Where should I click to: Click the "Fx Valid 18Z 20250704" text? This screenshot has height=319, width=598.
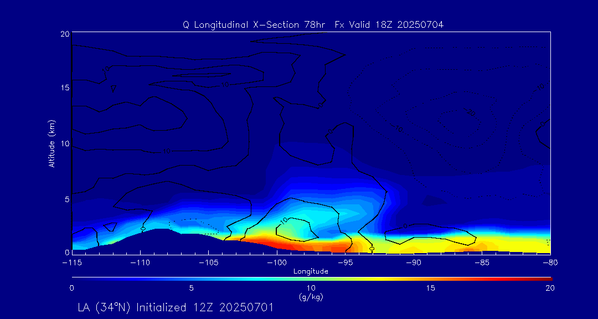tap(389, 25)
